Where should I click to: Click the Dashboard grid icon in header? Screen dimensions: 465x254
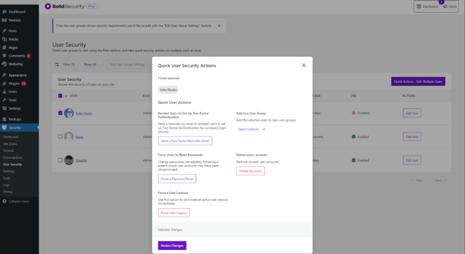[419, 7]
